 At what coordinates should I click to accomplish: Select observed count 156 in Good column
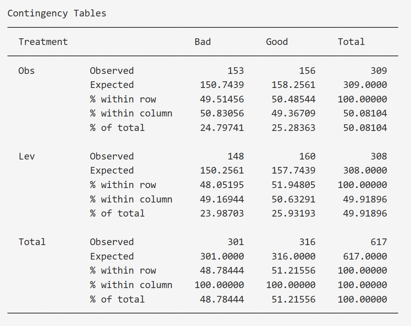coord(307,71)
